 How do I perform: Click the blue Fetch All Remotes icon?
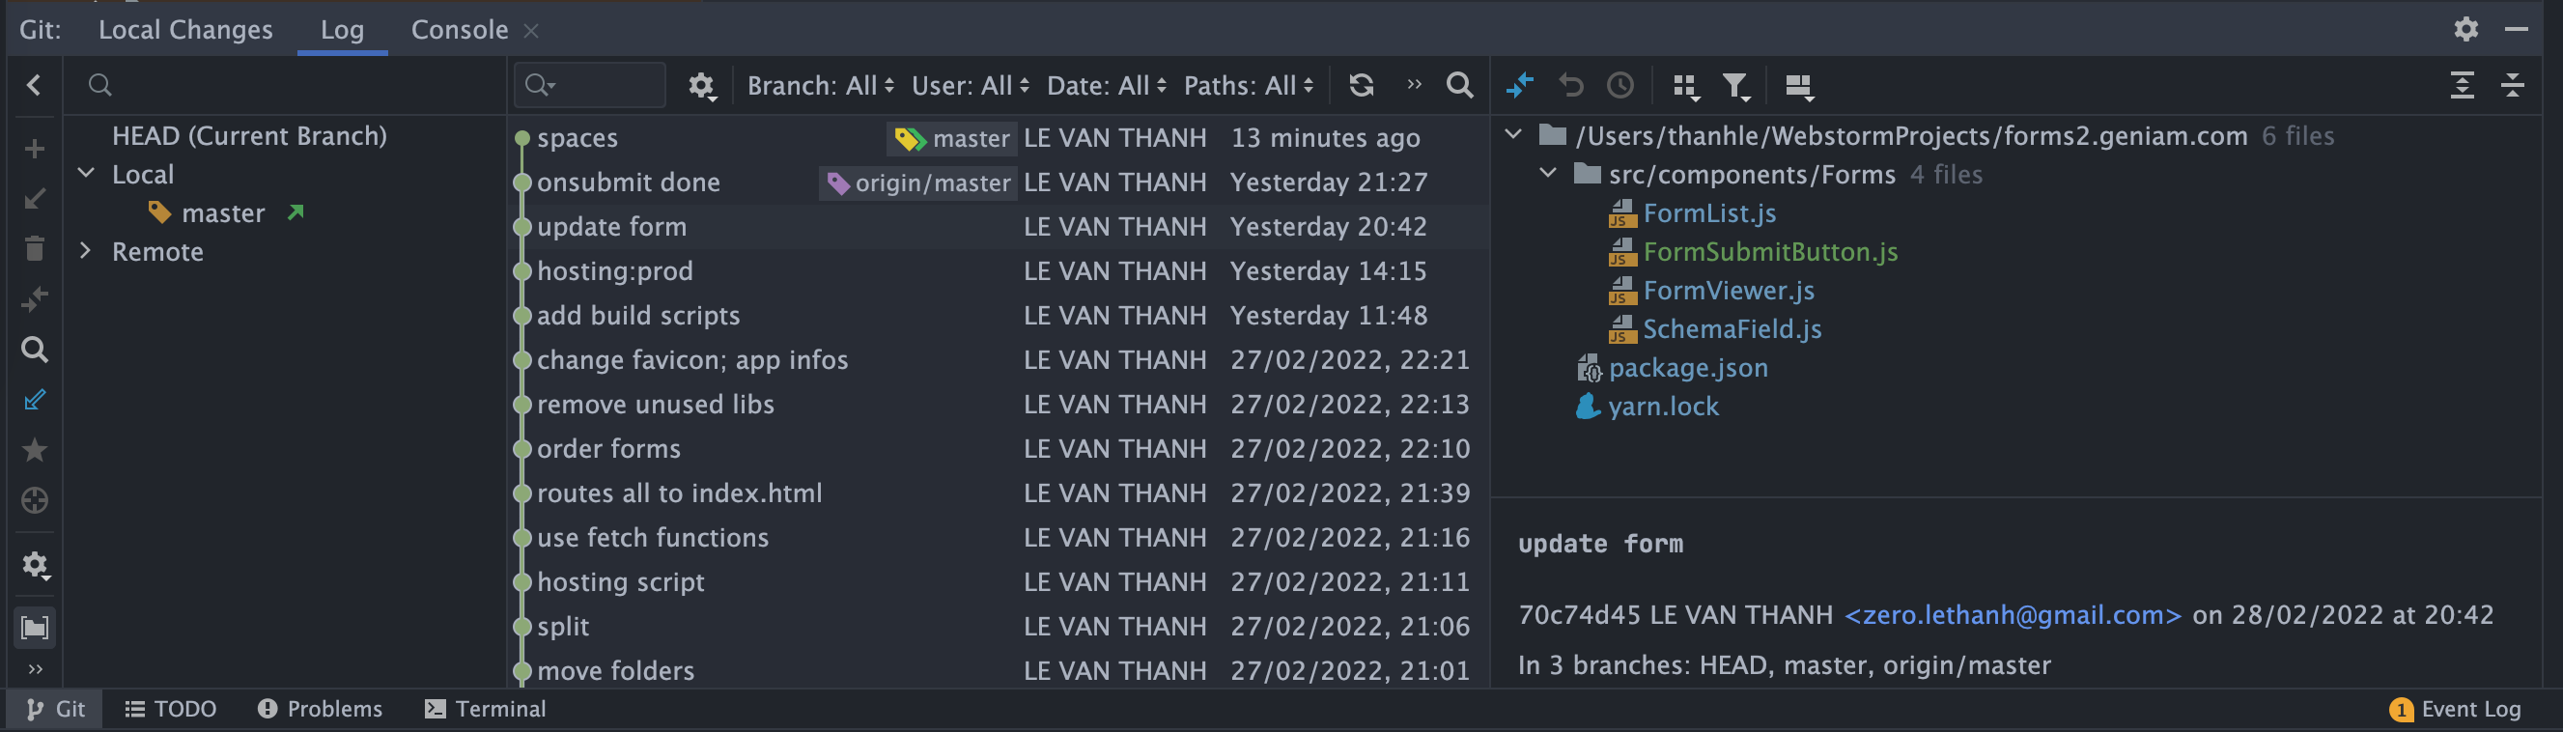point(35,400)
